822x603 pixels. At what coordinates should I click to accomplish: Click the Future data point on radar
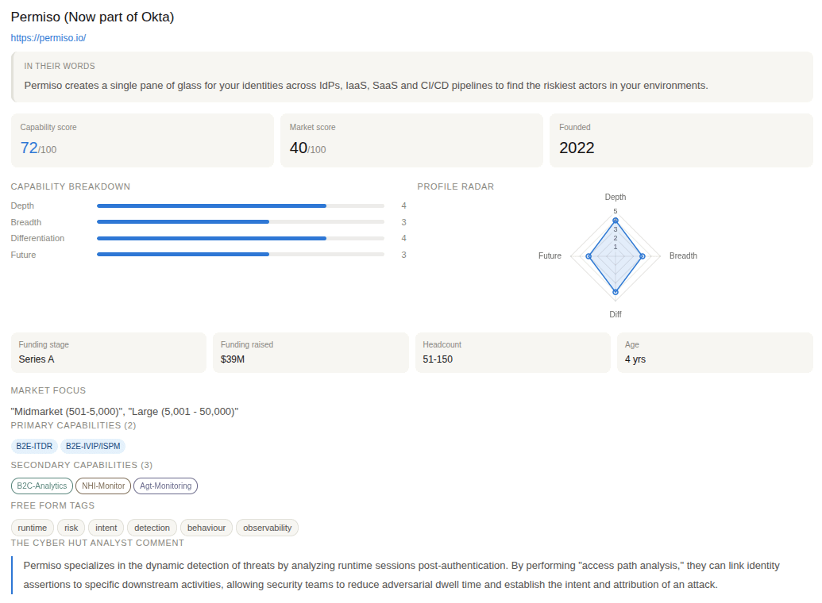[x=589, y=256]
